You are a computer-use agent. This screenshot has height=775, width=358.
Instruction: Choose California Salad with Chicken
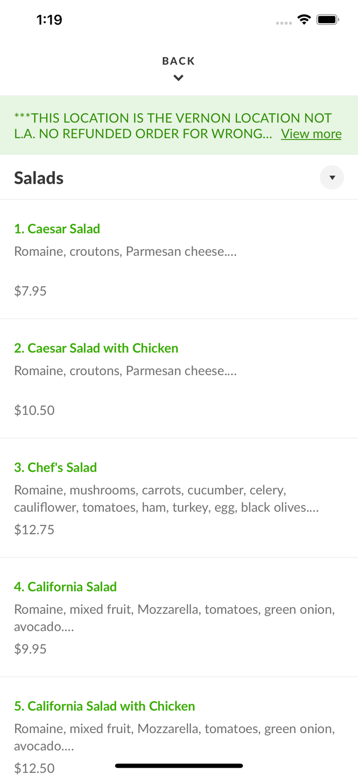coord(104,706)
